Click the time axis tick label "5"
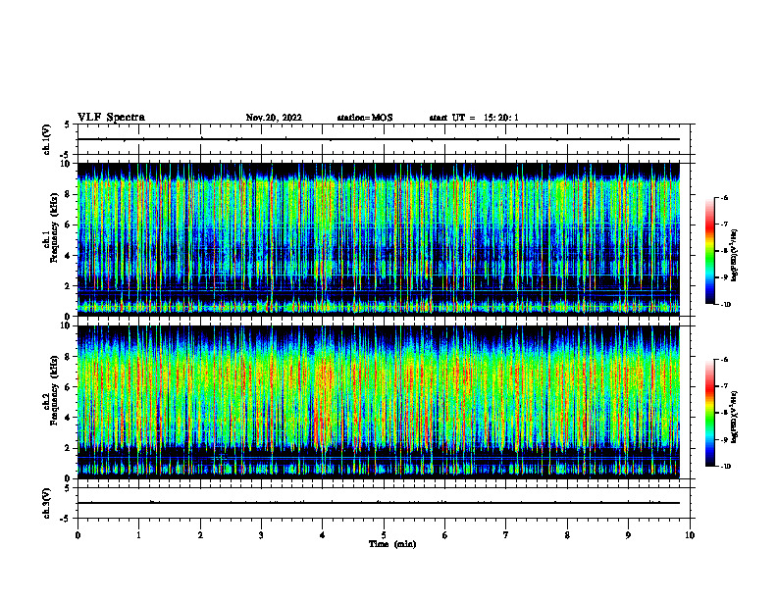This screenshot has width=777, height=600. [x=384, y=535]
